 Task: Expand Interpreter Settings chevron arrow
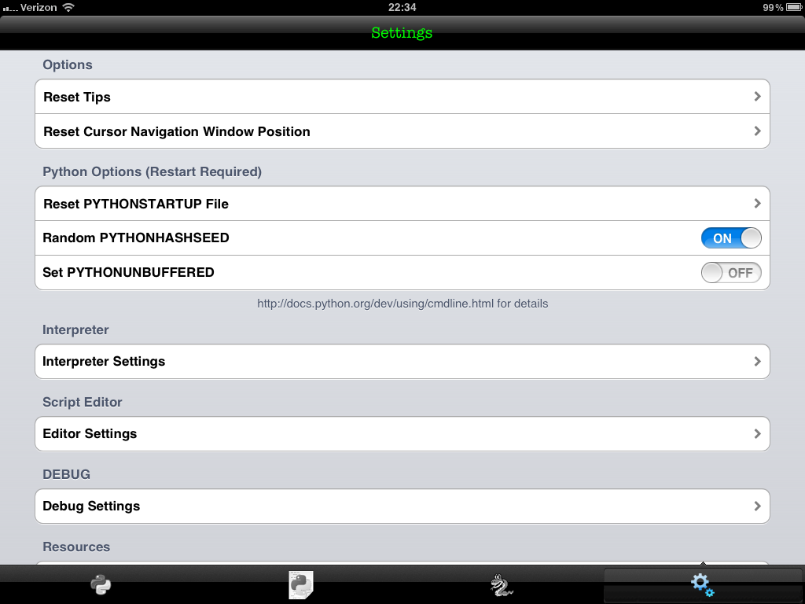(757, 362)
